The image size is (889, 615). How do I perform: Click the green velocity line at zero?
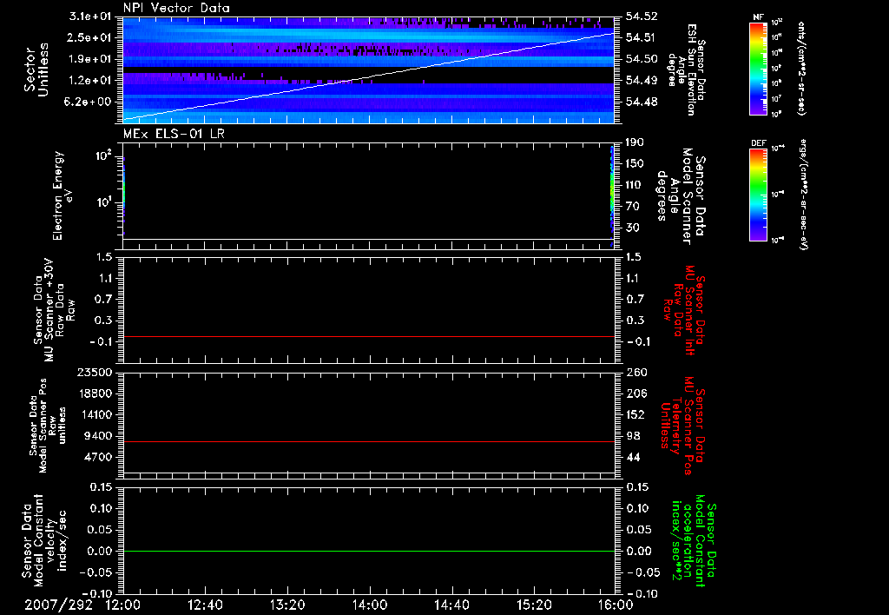click(368, 551)
